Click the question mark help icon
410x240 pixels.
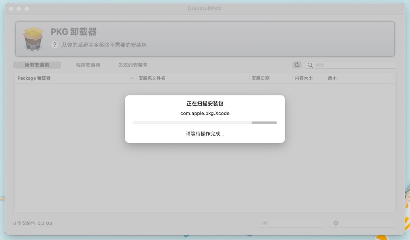54,45
